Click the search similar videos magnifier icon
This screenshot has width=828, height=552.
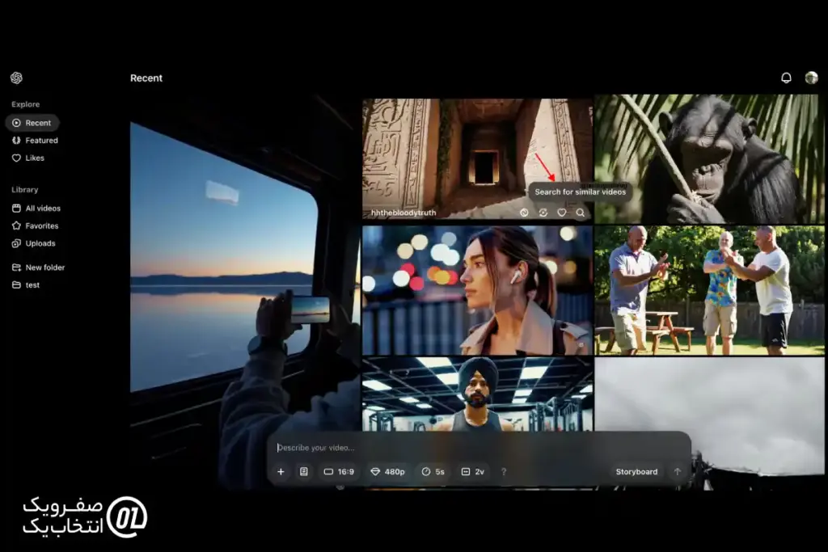point(581,213)
